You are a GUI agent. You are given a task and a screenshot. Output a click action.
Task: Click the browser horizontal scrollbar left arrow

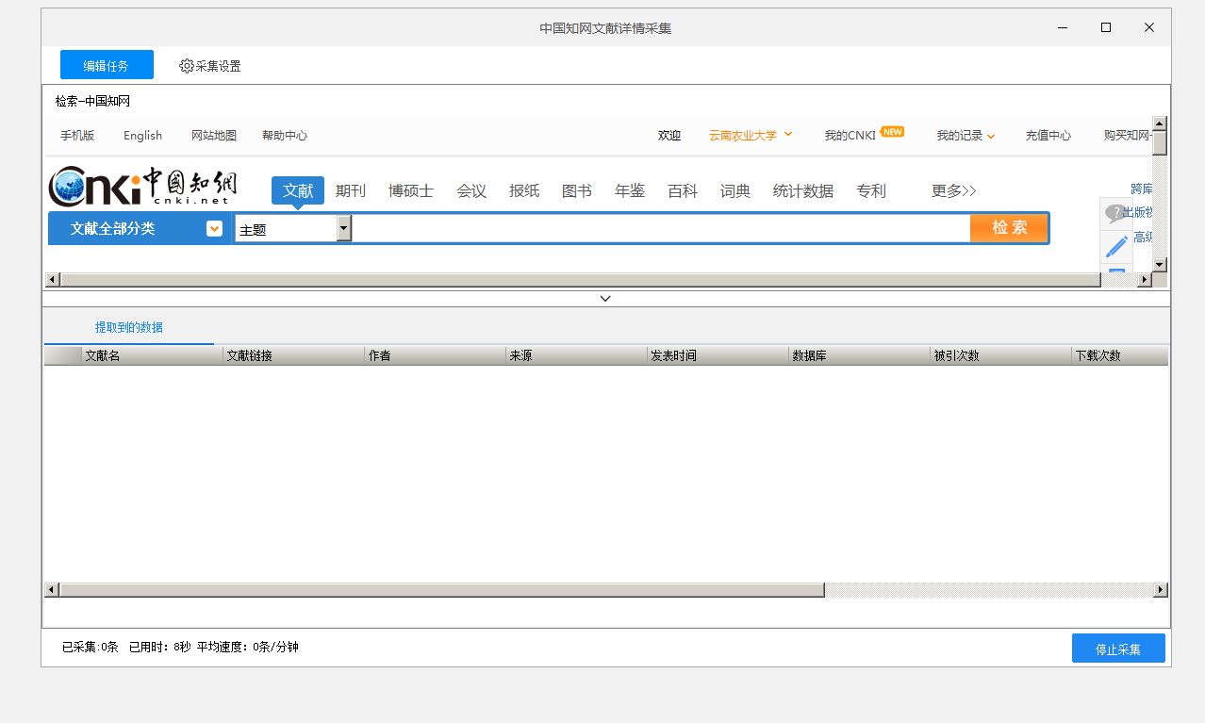pyautogui.click(x=53, y=280)
